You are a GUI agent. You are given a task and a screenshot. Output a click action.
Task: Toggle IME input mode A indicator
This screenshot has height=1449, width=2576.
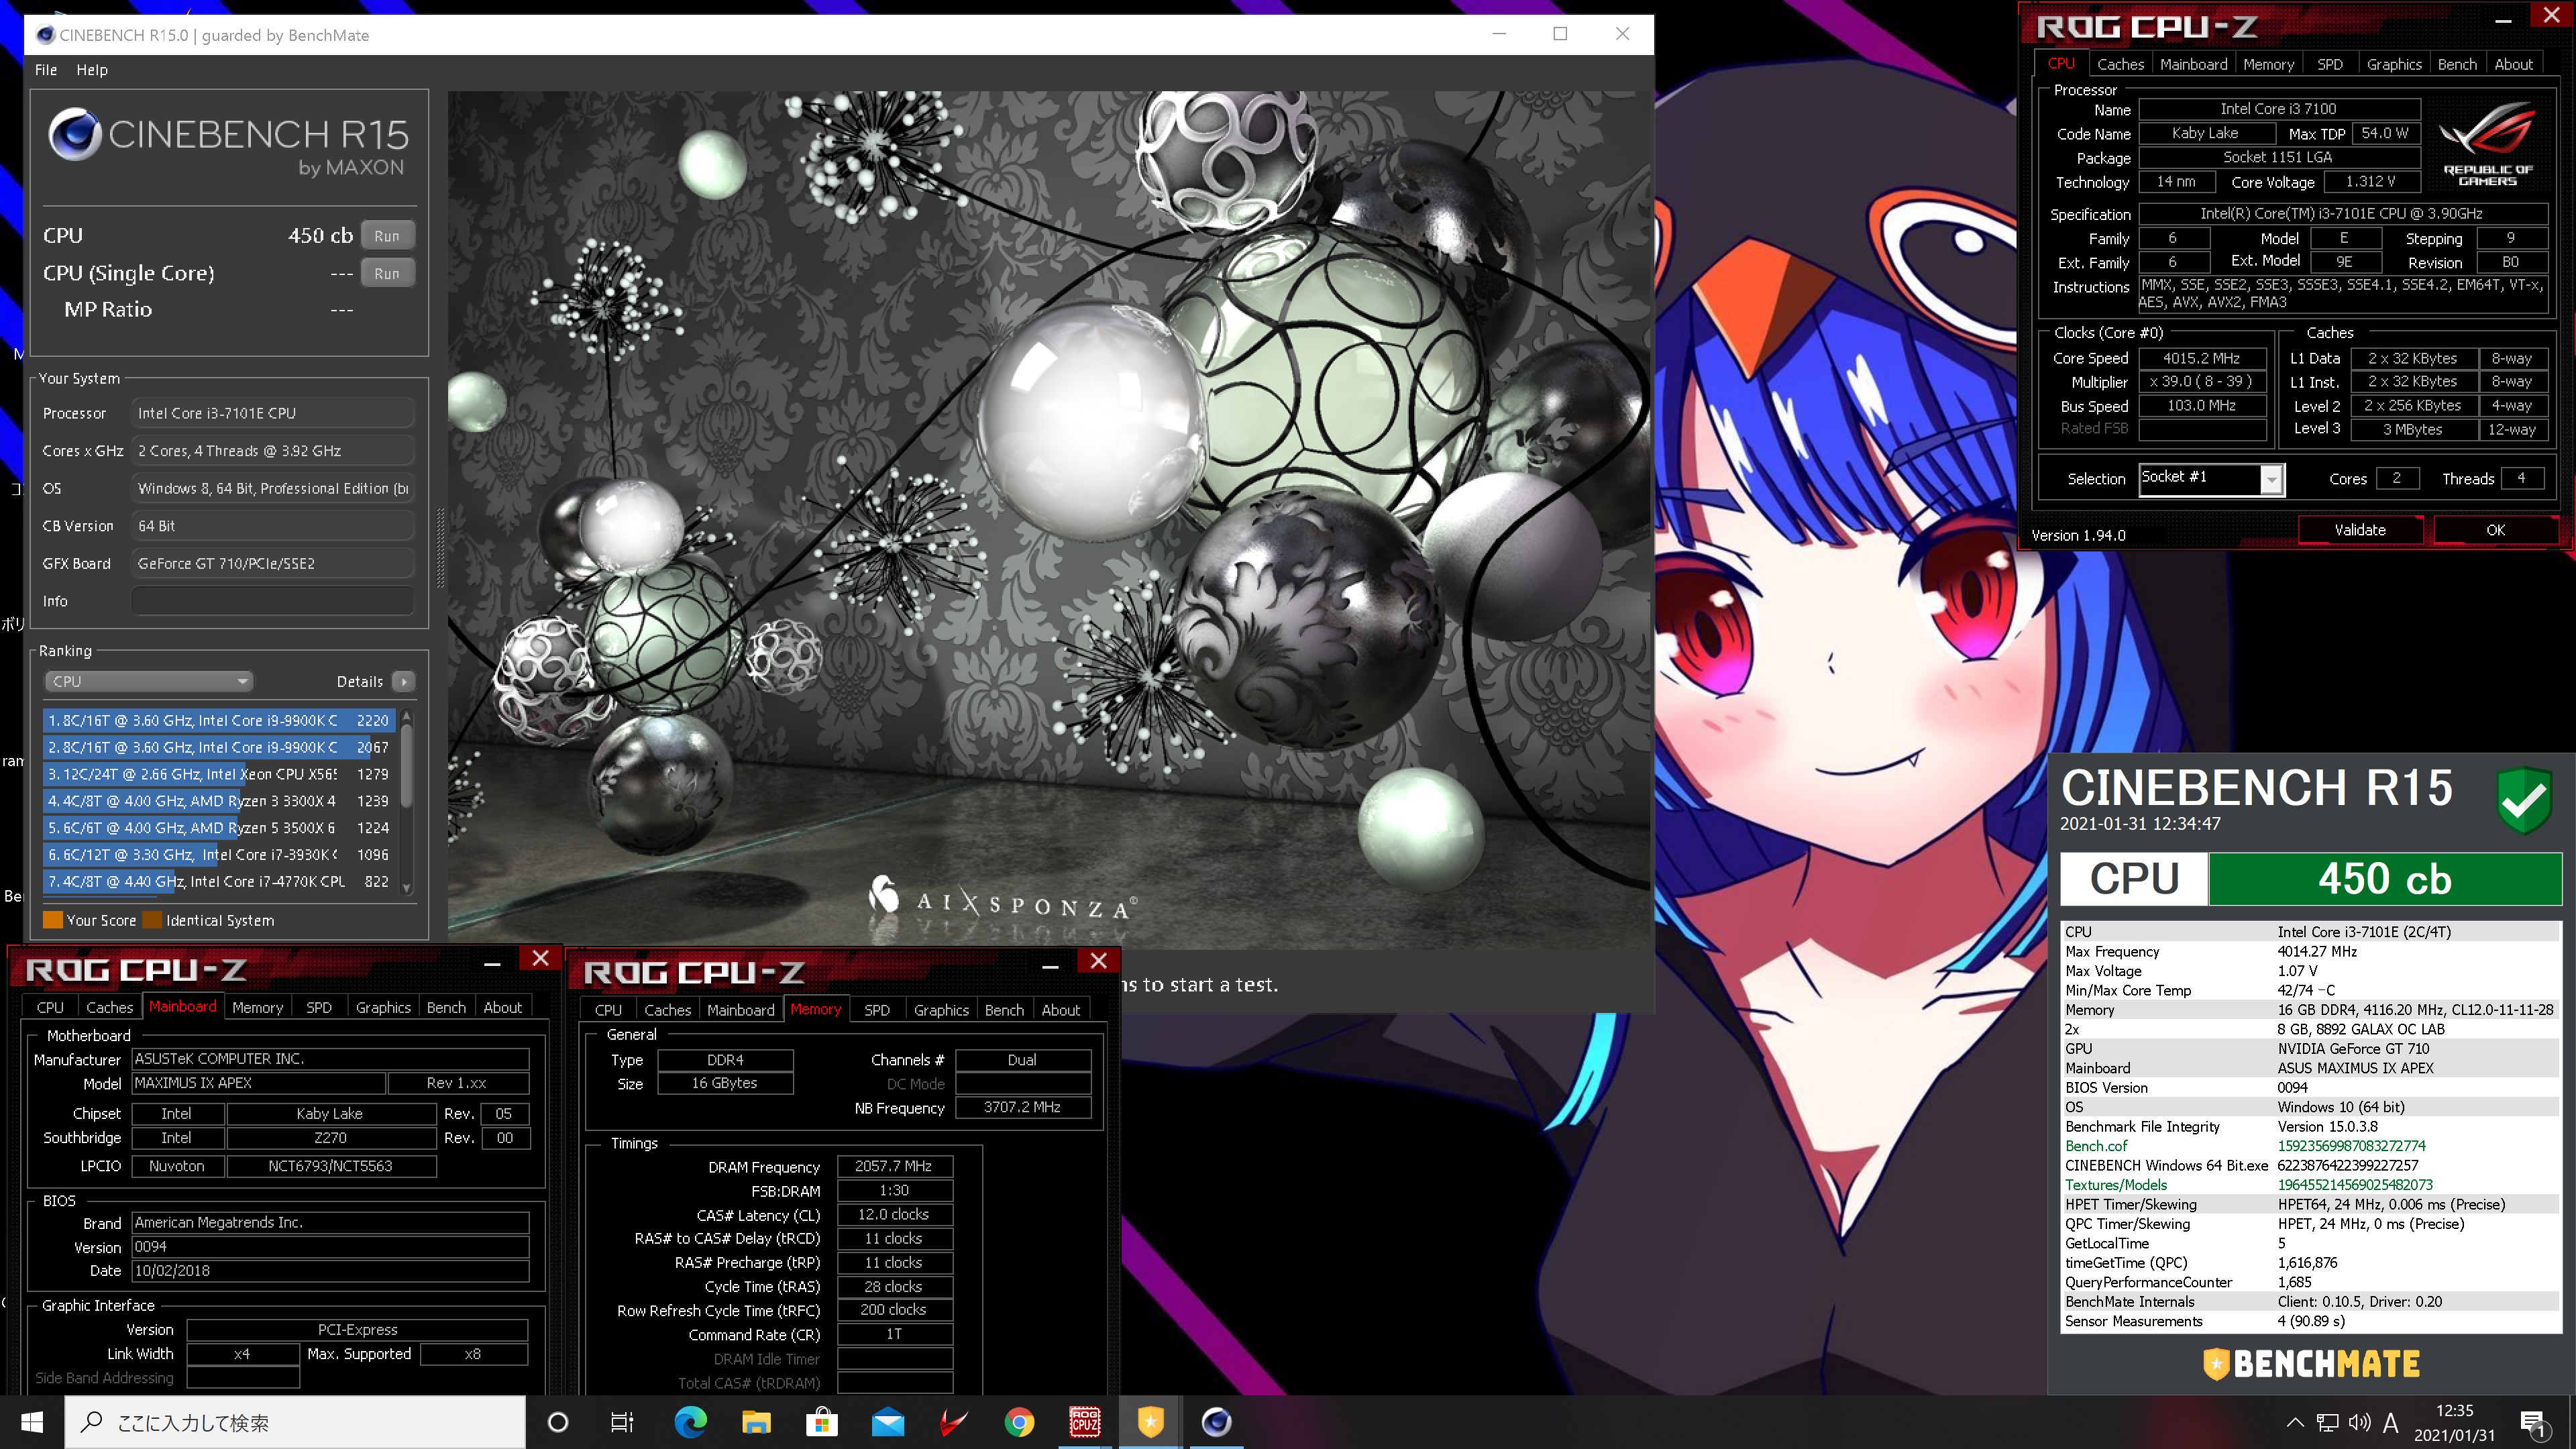(x=2391, y=1422)
